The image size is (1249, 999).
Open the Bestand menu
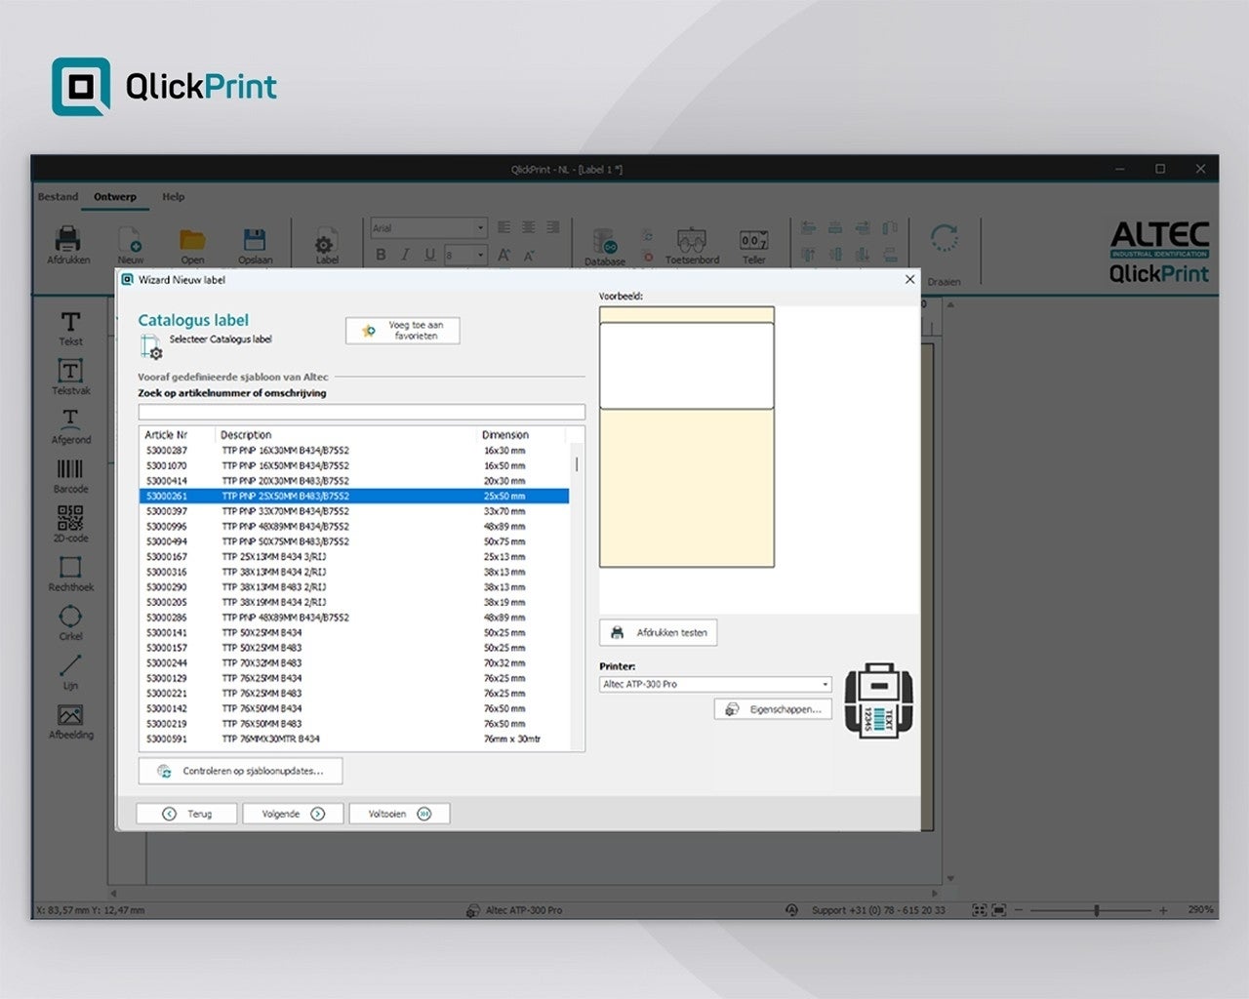pyautogui.click(x=58, y=196)
